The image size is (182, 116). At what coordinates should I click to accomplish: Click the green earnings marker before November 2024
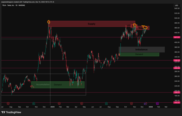(34, 103)
